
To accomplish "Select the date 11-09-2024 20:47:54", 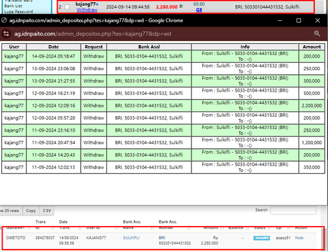I will tap(54, 143).
